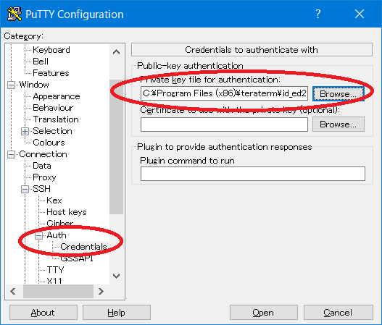Browse for certificate file
This screenshot has width=382, height=325.
[x=339, y=124]
